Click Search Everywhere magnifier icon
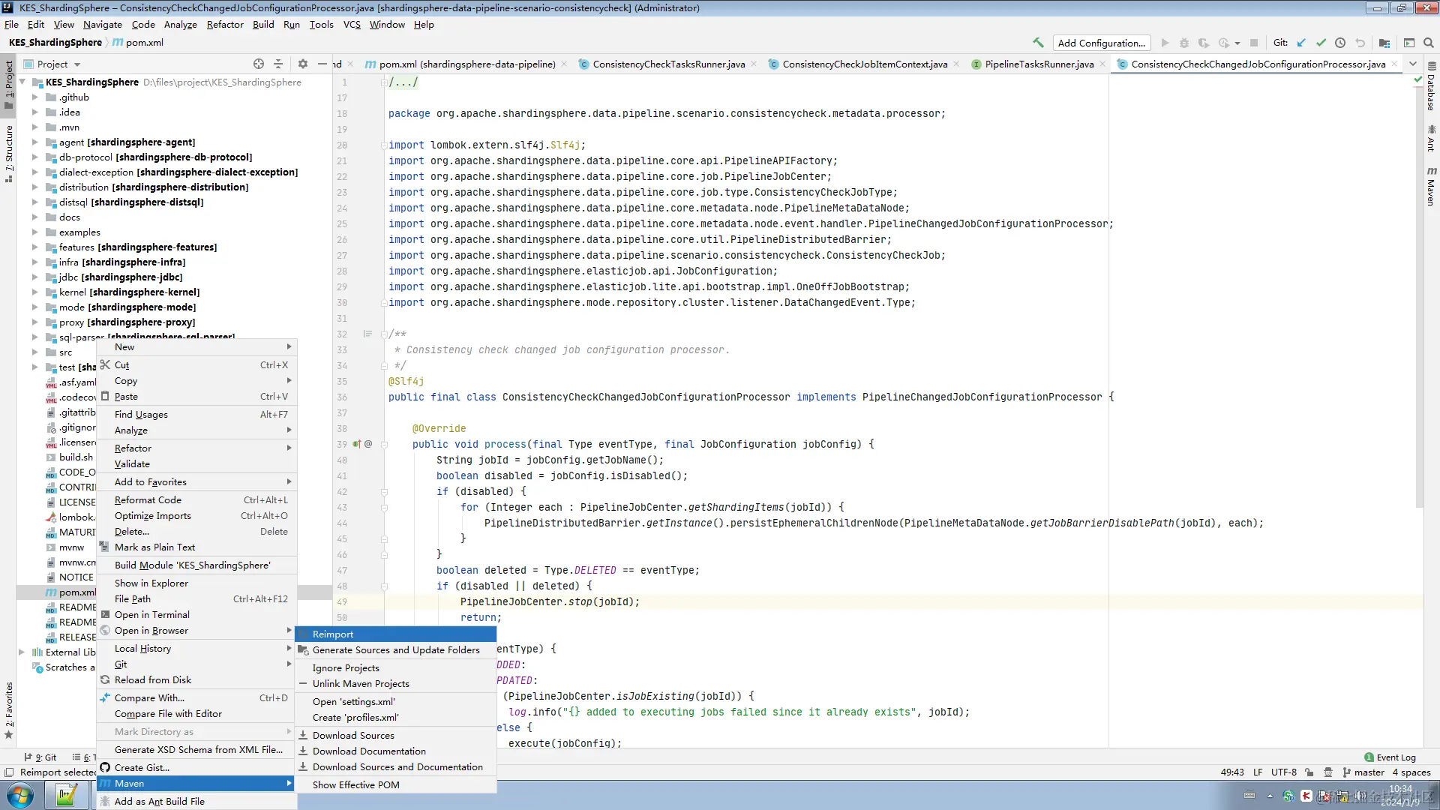 pos(1429,43)
